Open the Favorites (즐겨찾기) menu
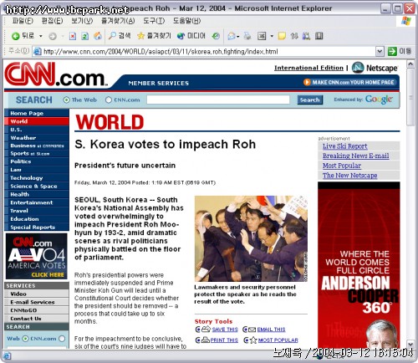 tap(118, 21)
